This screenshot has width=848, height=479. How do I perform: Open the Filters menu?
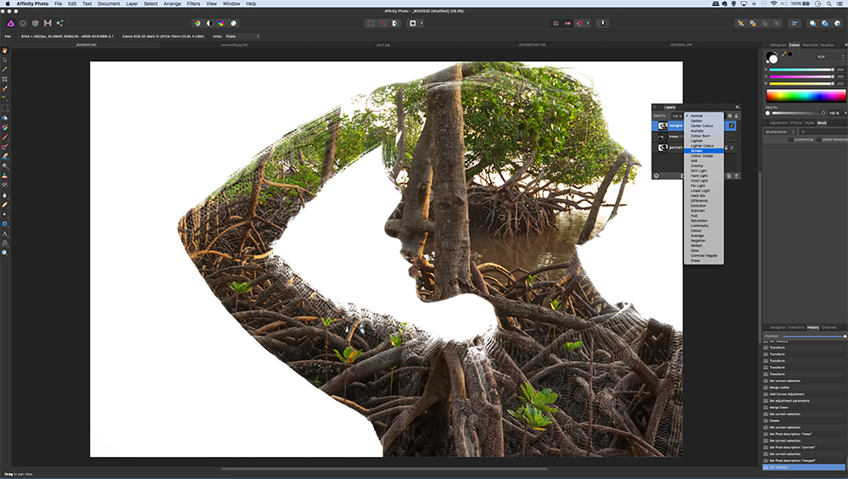click(193, 3)
